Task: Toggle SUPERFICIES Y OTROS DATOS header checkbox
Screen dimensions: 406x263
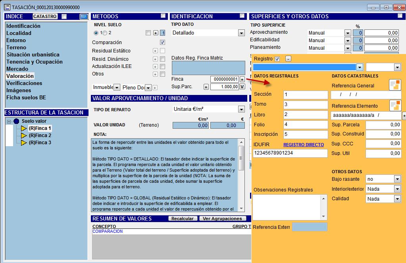Action: tap(400, 16)
